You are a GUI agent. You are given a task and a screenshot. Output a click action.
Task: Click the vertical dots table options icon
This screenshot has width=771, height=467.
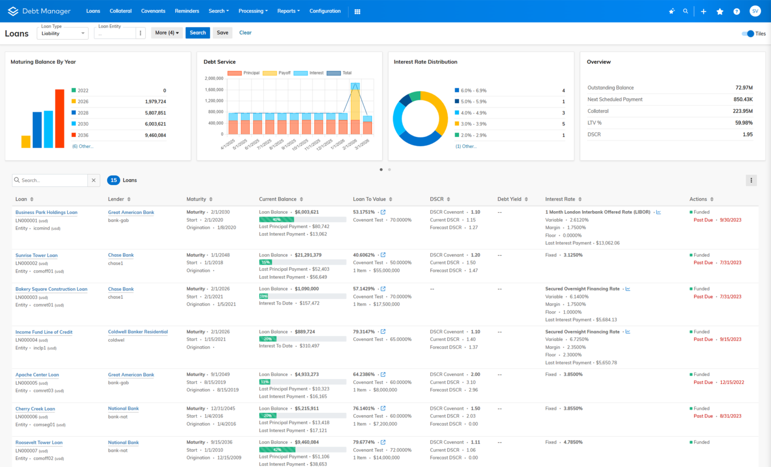pyautogui.click(x=751, y=180)
